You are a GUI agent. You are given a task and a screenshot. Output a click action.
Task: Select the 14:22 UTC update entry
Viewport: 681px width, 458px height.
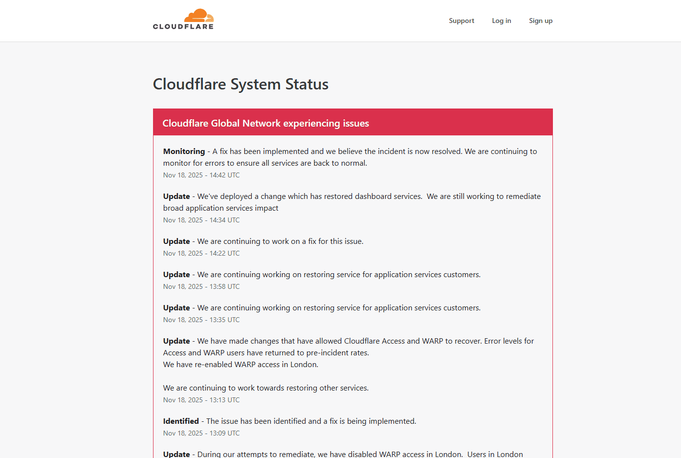263,241
